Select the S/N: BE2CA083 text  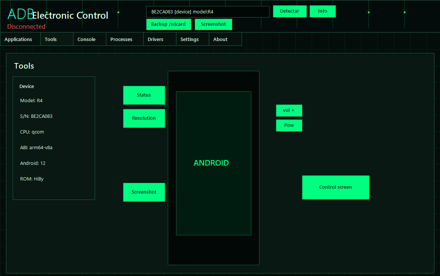(x=36, y=116)
